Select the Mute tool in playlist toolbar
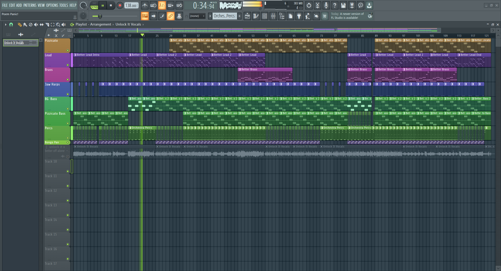 pos(36,24)
